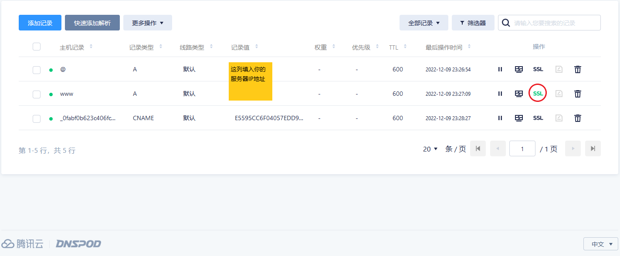Pause the CNAME record
The width and height of the screenshot is (620, 256).
coord(500,118)
